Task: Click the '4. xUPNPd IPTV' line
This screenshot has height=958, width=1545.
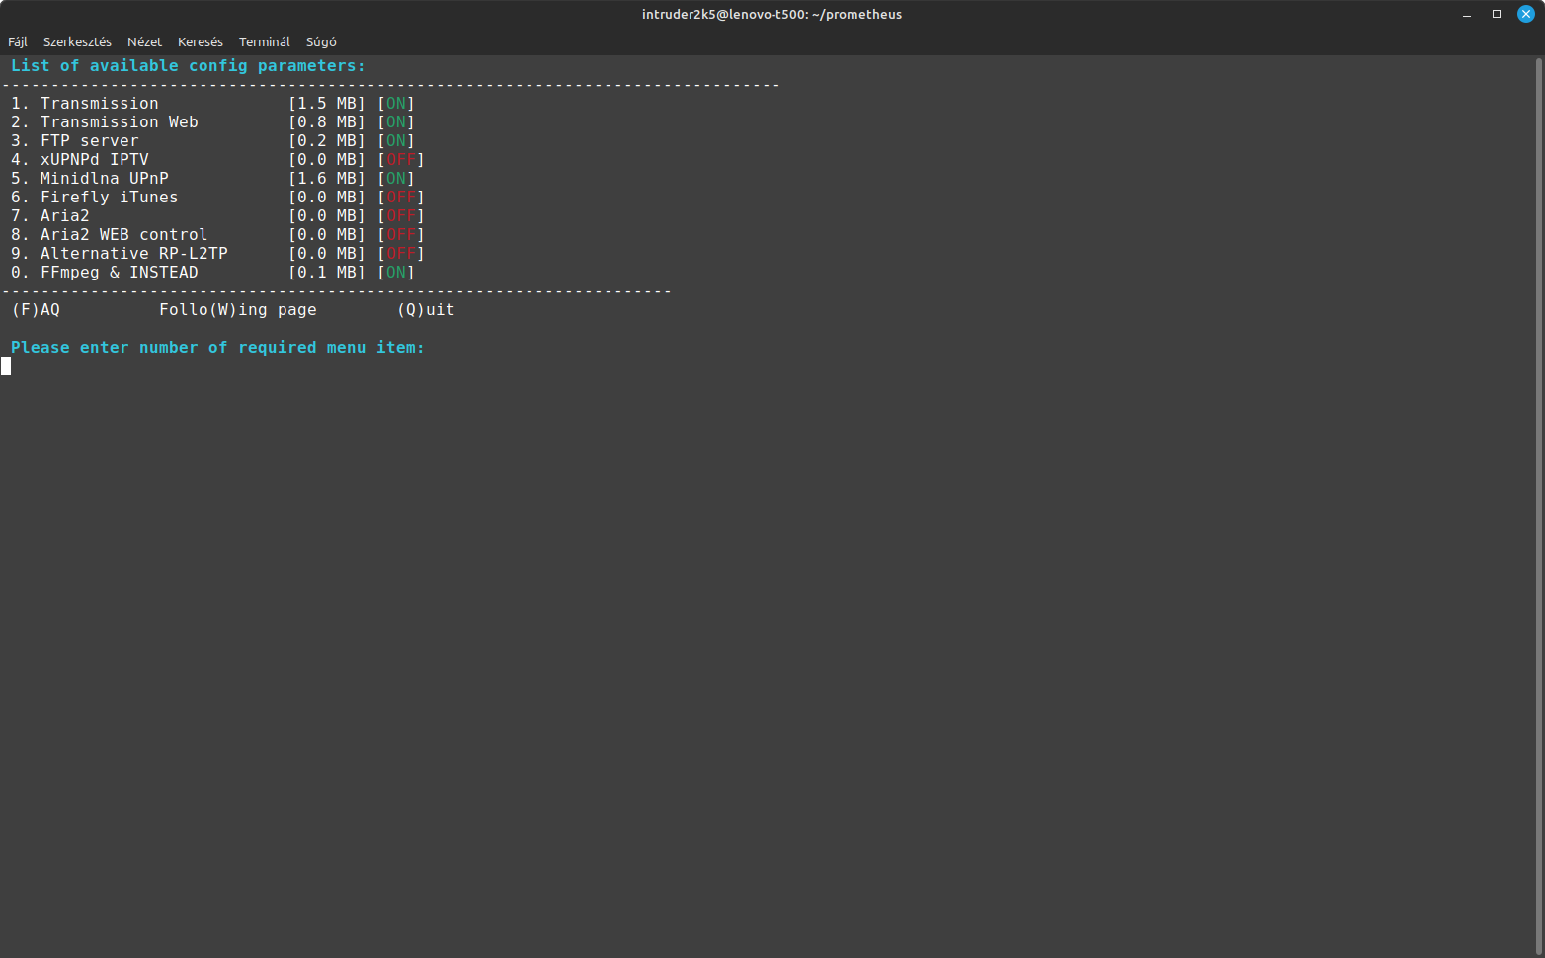Action: pyautogui.click(x=217, y=160)
